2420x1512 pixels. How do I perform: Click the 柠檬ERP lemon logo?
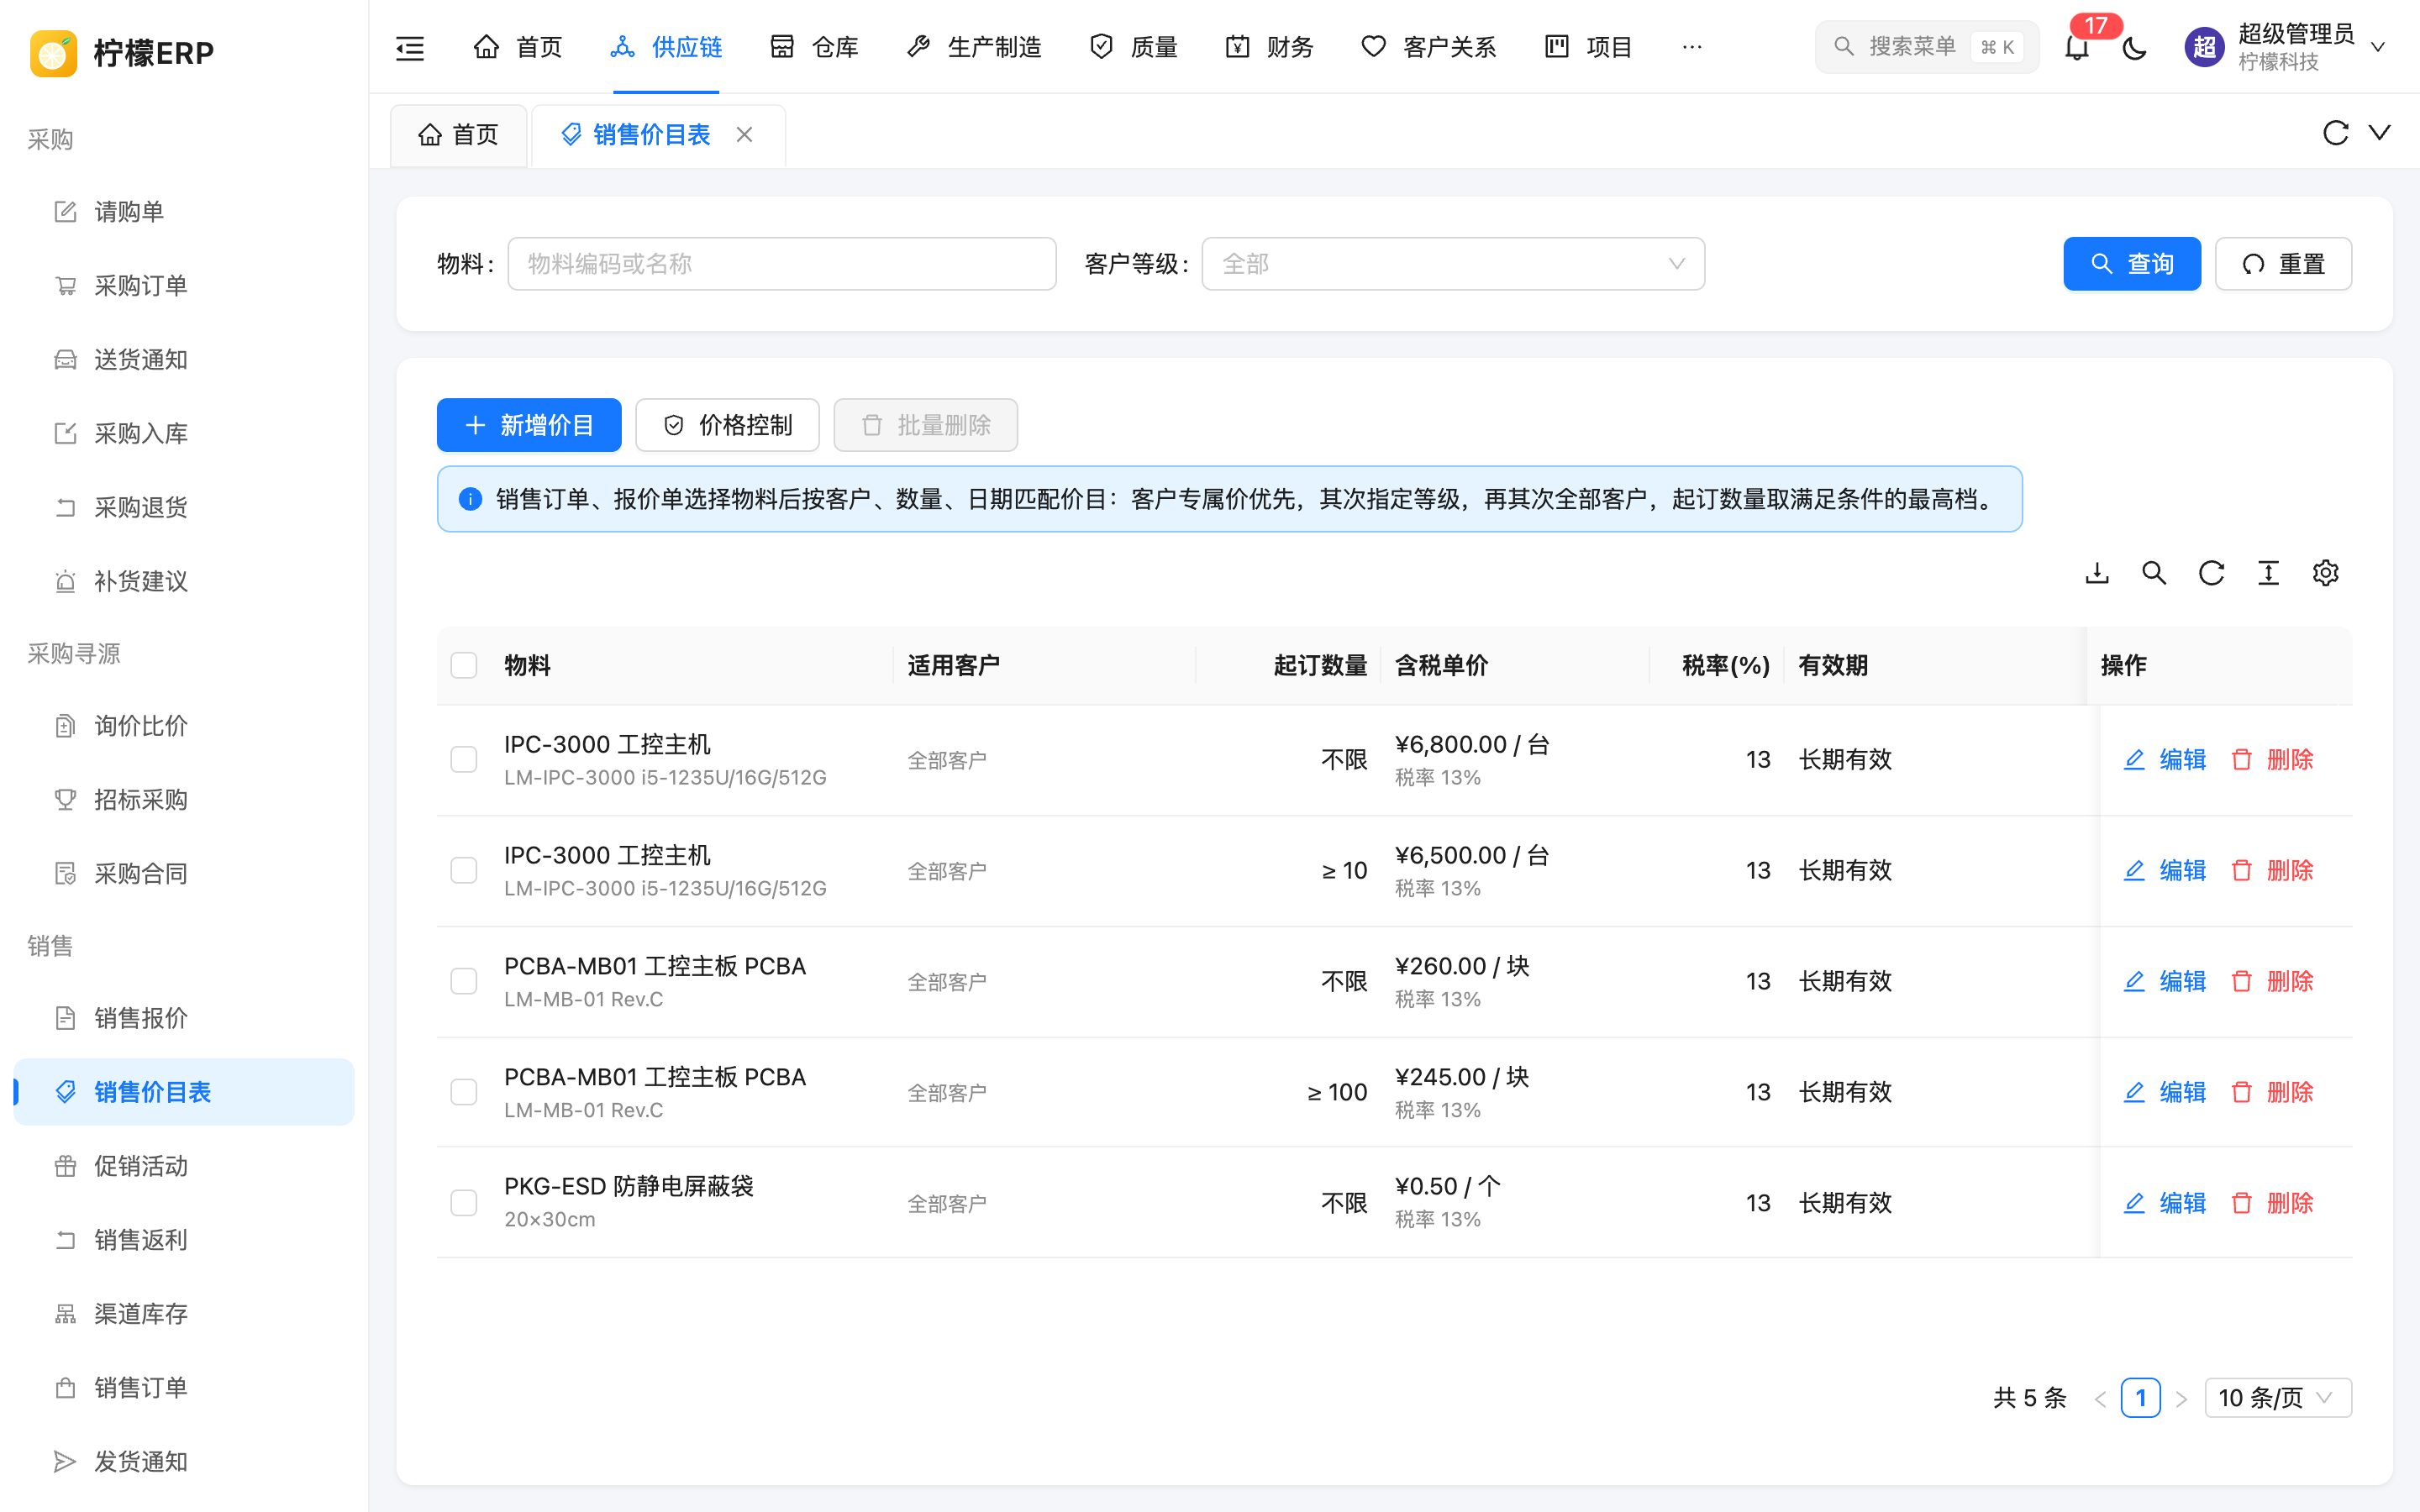point(53,53)
